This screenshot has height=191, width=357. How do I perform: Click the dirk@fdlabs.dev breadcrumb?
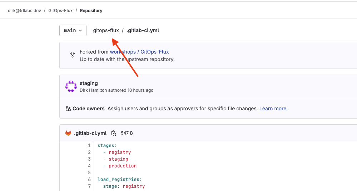click(x=24, y=11)
